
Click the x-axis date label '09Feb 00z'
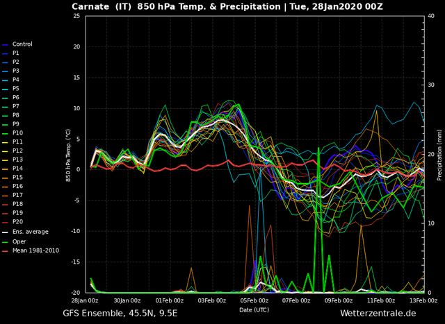(339, 300)
